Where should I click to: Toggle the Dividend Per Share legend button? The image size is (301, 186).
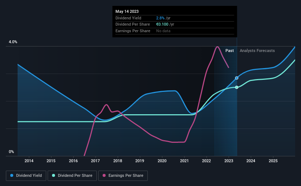(x=72, y=176)
